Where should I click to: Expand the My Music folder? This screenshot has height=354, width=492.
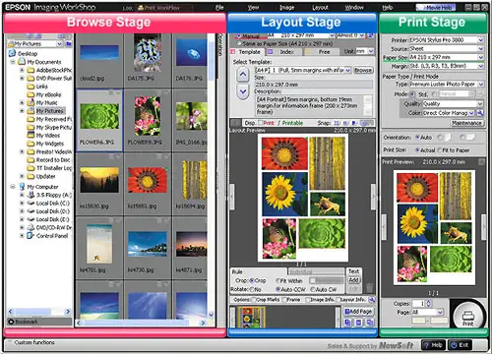22,102
